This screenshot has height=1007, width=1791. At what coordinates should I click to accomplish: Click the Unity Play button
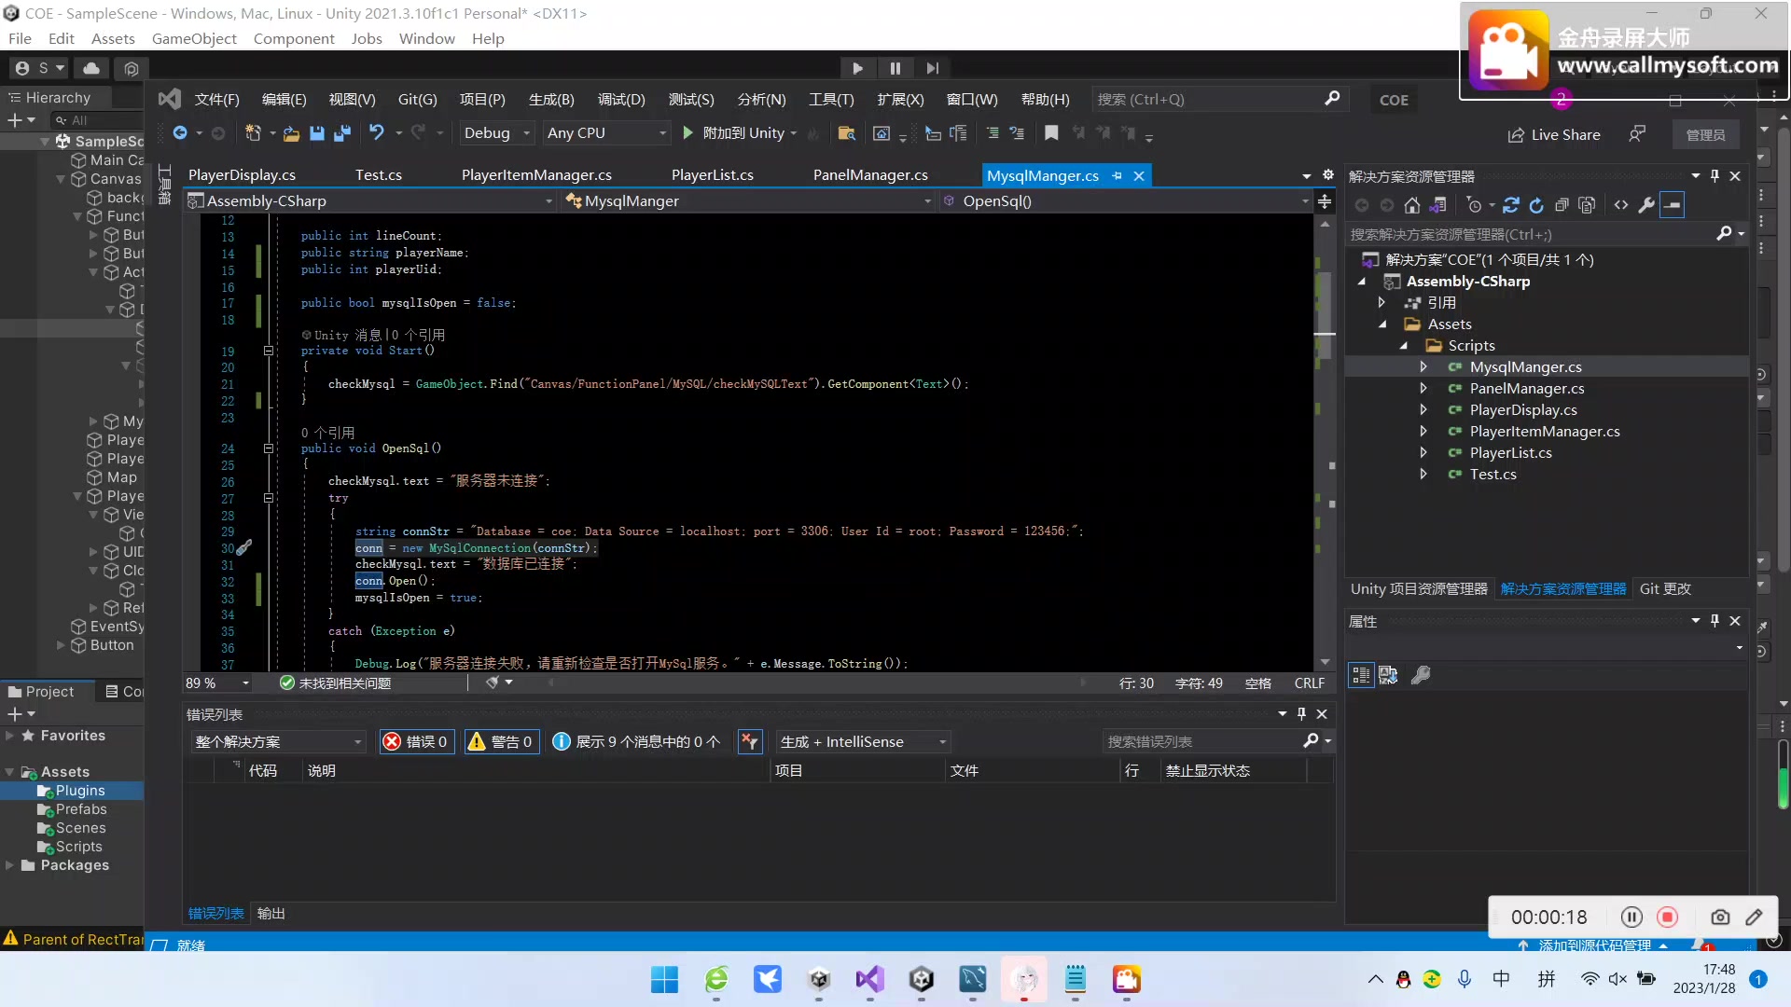pos(857,68)
